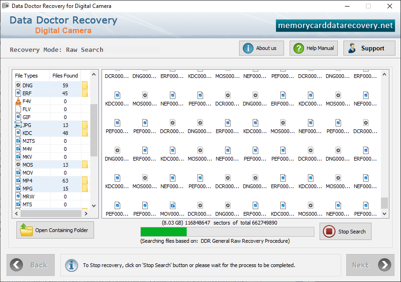This screenshot has width=401, height=282.
Task: Click Open Containing Folder
Action: 55,230
